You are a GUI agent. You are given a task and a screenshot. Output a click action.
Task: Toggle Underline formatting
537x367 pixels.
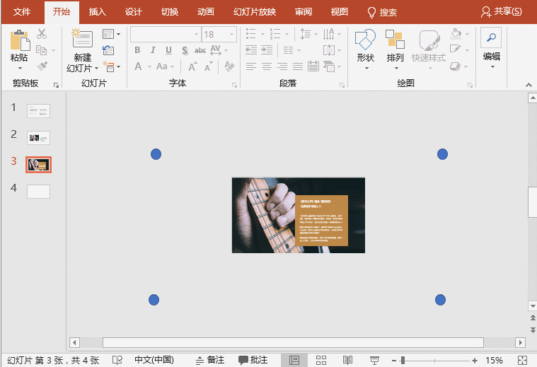point(168,50)
